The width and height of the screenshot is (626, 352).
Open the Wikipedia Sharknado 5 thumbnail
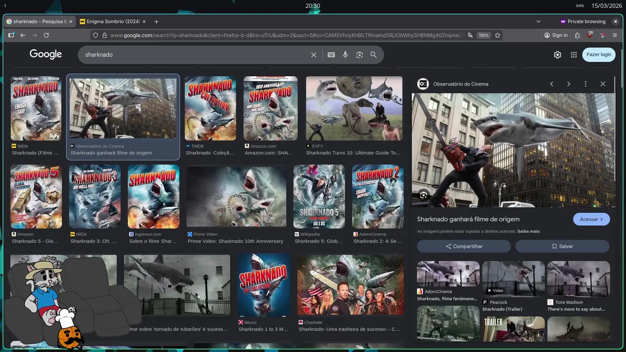[x=319, y=197]
